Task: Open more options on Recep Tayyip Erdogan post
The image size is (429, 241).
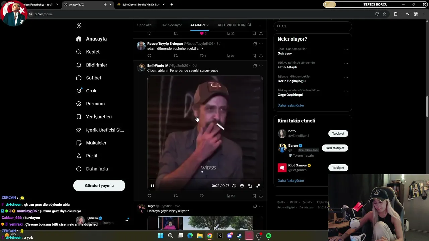Action: [261, 44]
